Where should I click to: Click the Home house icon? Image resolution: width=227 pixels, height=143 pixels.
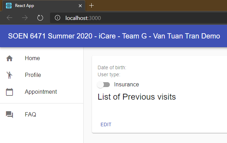9,58
